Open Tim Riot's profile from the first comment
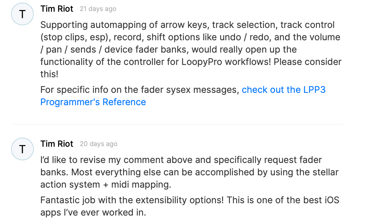 (57, 9)
